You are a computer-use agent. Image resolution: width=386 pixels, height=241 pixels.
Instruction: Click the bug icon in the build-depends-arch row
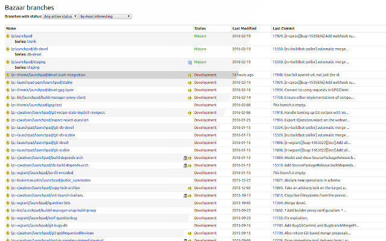click(x=185, y=158)
